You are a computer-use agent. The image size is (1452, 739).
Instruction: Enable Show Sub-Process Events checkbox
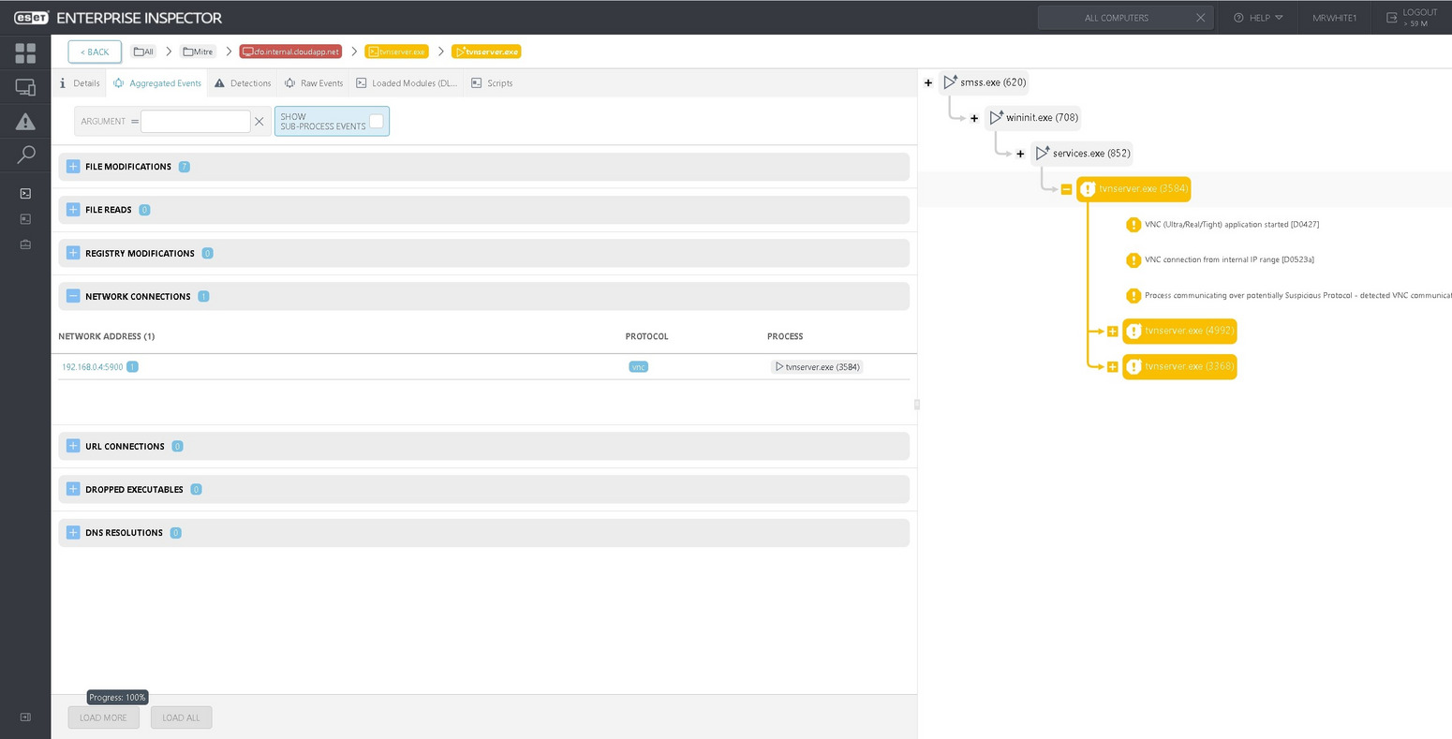click(376, 121)
